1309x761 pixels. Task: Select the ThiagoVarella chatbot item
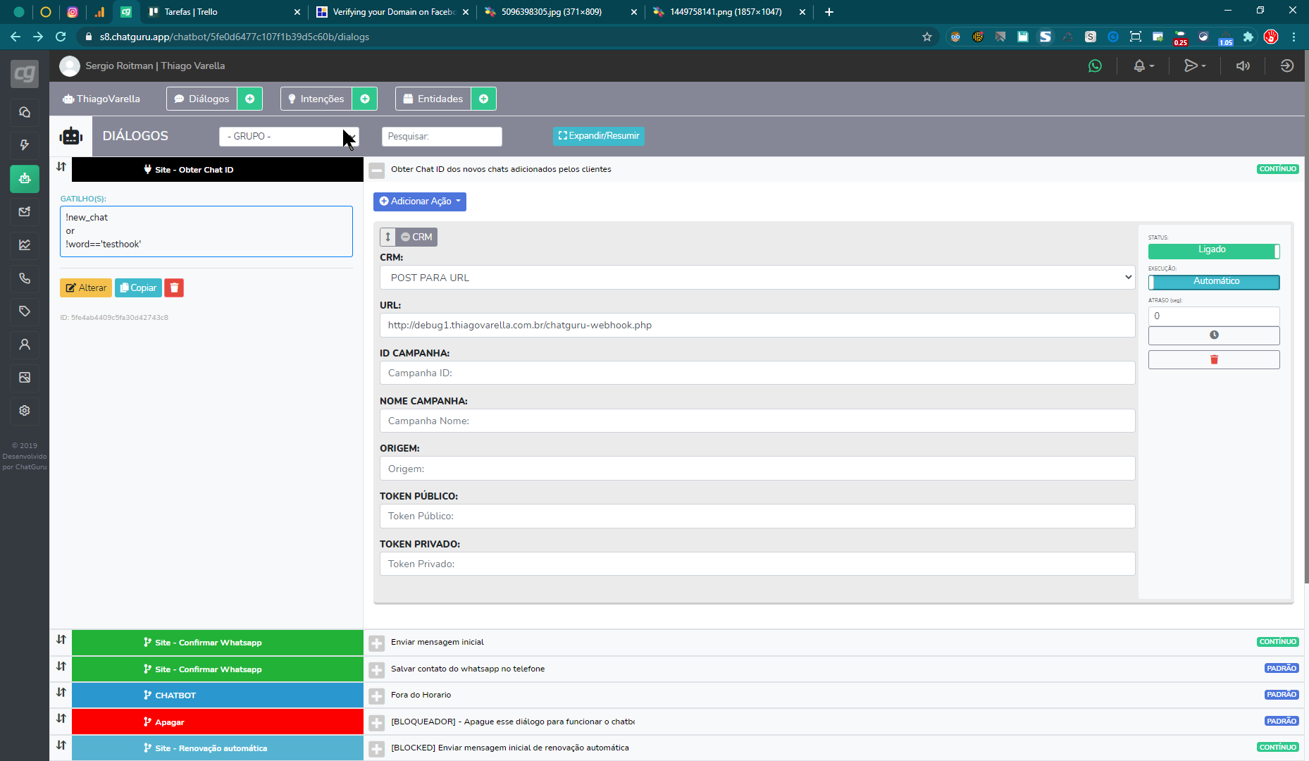click(x=101, y=99)
